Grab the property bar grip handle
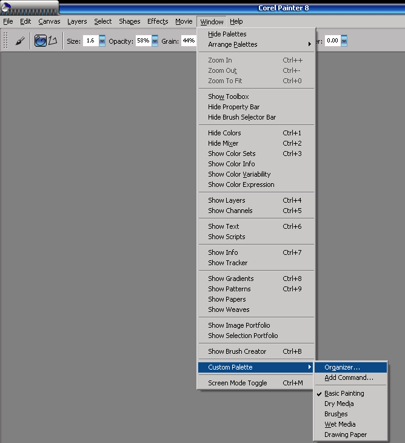405x443 pixels. (x=5, y=41)
